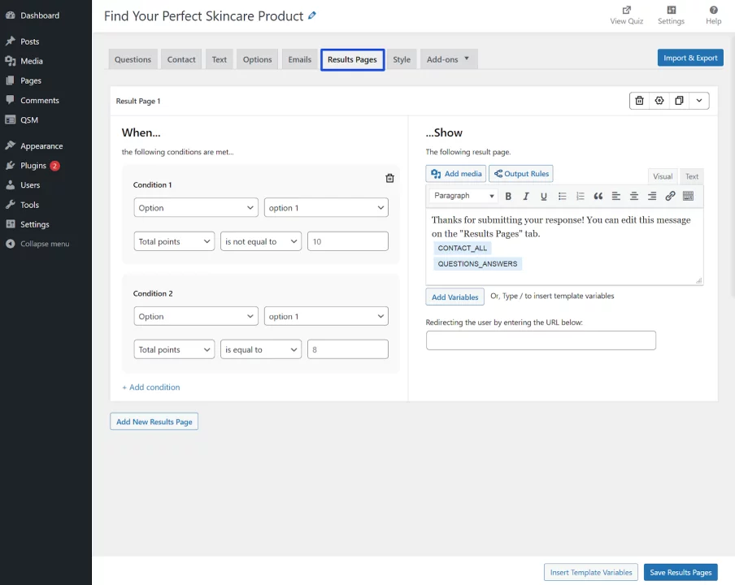
Task: Switch to the Questions tab
Action: (133, 59)
